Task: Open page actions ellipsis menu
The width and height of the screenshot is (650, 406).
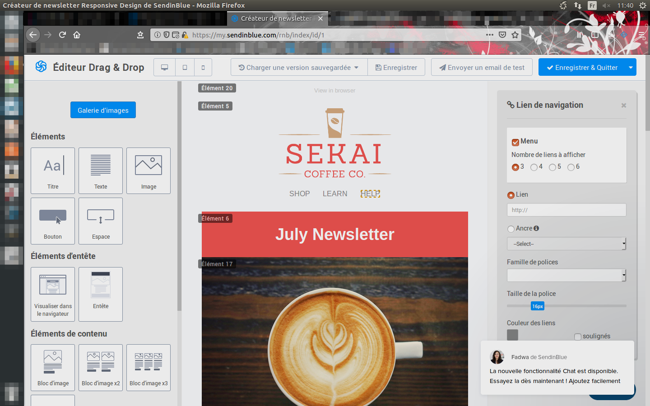Action: pos(490,35)
